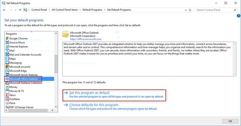Screen dimensions: 241x126
Task: Go back with the left arrow
Action: 4,10
